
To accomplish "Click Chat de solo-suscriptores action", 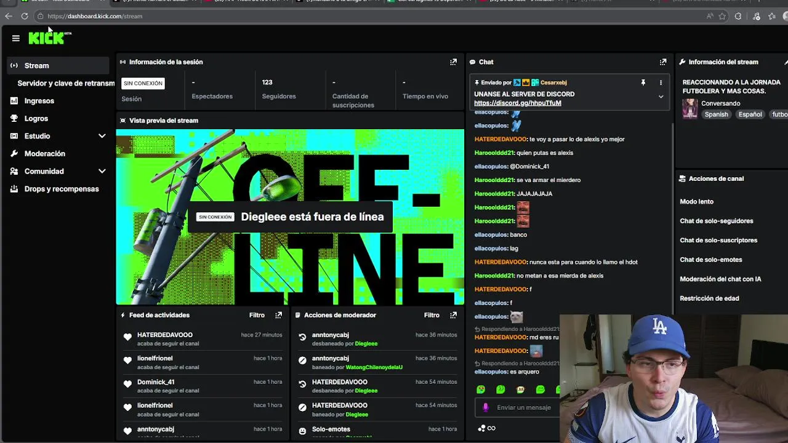I will [718, 241].
